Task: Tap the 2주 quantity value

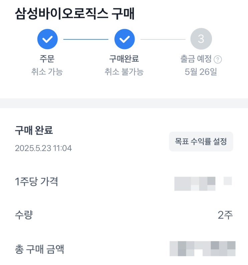Action: pyautogui.click(x=225, y=215)
